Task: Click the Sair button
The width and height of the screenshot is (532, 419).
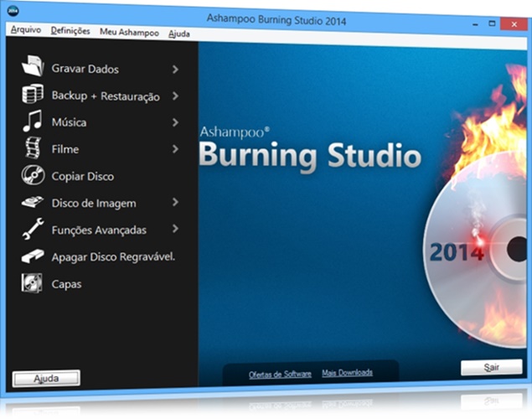Action: tap(491, 367)
